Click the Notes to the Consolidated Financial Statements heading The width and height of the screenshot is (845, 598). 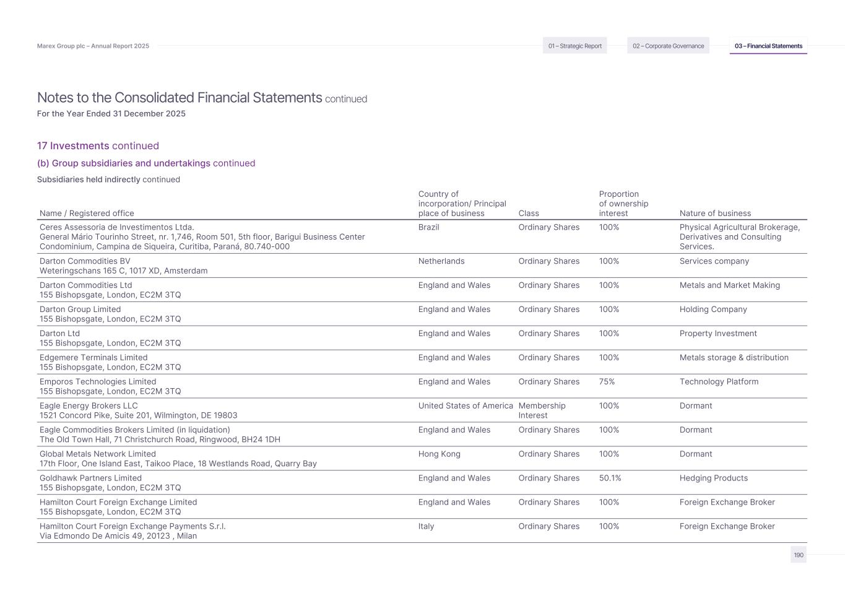tap(180, 98)
